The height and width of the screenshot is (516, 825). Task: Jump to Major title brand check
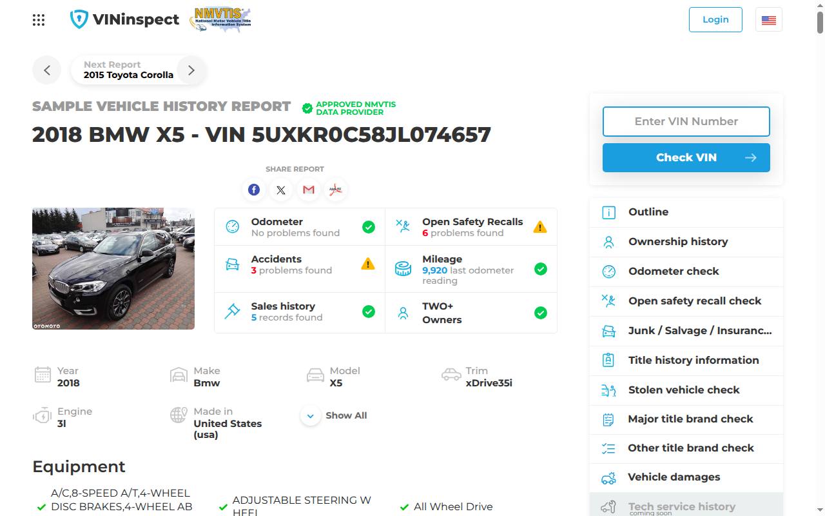(x=686, y=419)
